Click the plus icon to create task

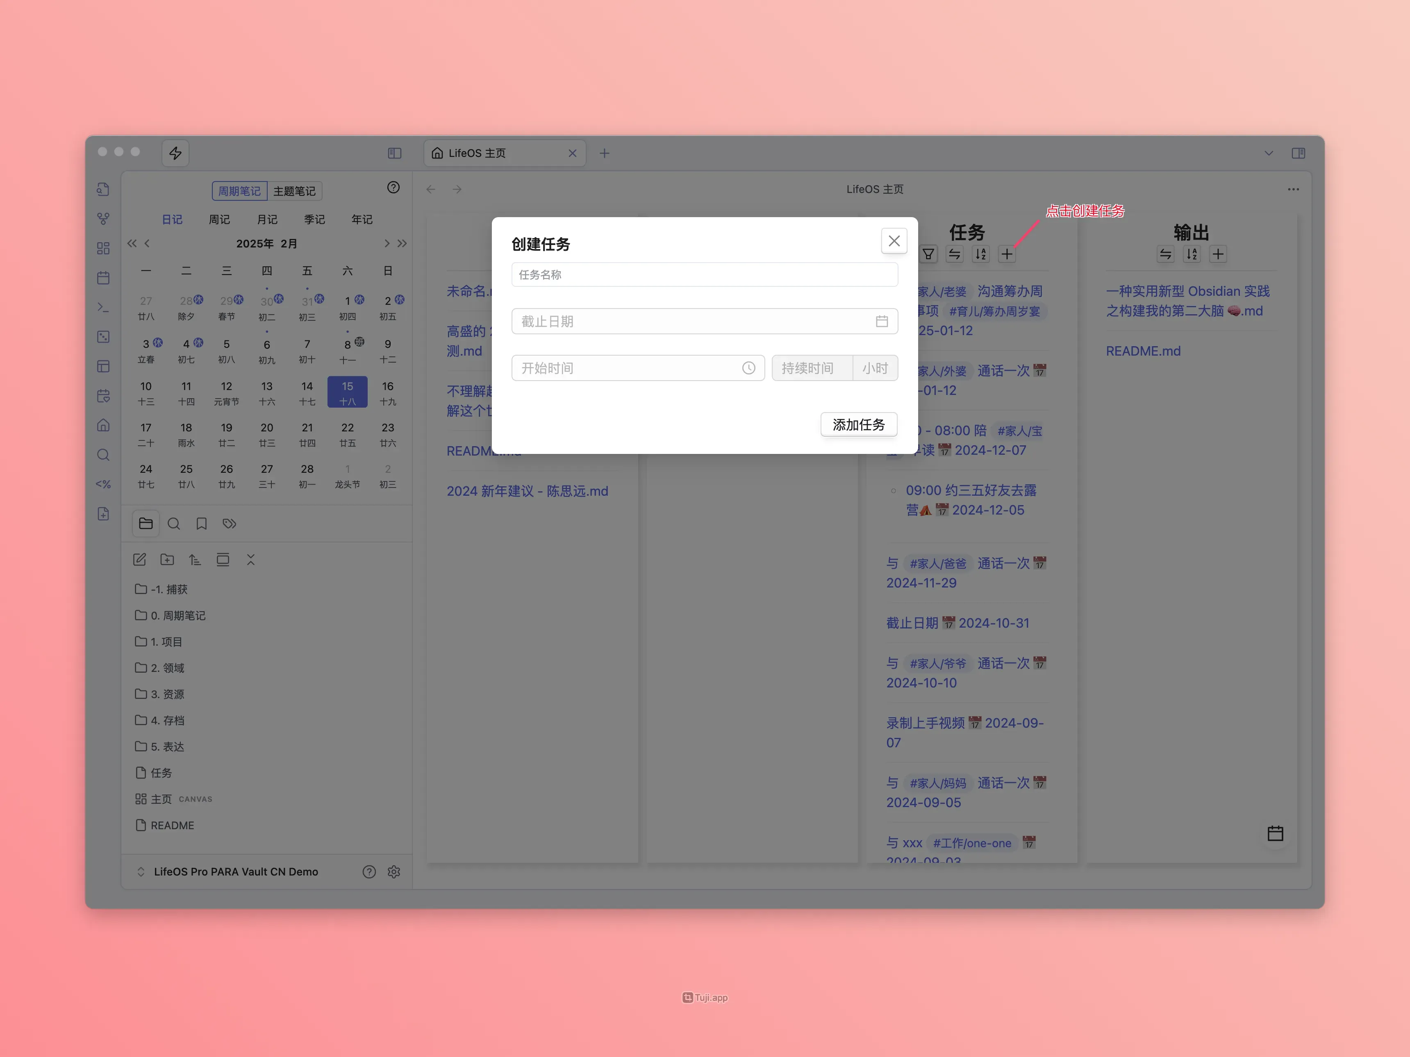point(1007,254)
